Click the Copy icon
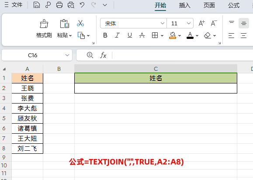The image size is (253, 180). tap(81, 35)
